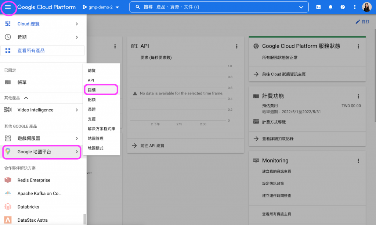The height and width of the screenshot is (225, 376).
Task: Select 配額 in the submenu
Action: click(101, 99)
